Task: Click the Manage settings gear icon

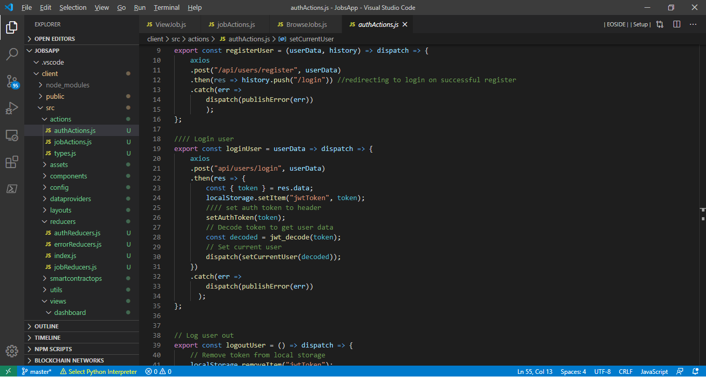Action: [x=12, y=351]
